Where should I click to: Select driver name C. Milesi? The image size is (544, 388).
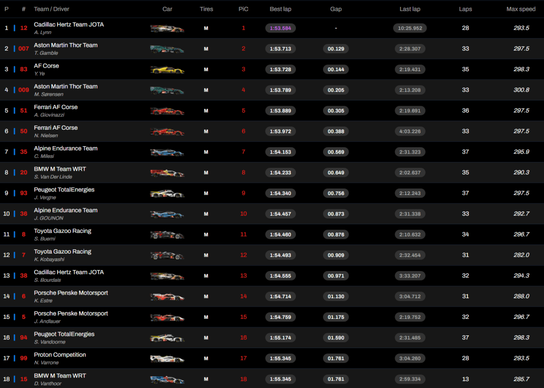[x=44, y=156]
